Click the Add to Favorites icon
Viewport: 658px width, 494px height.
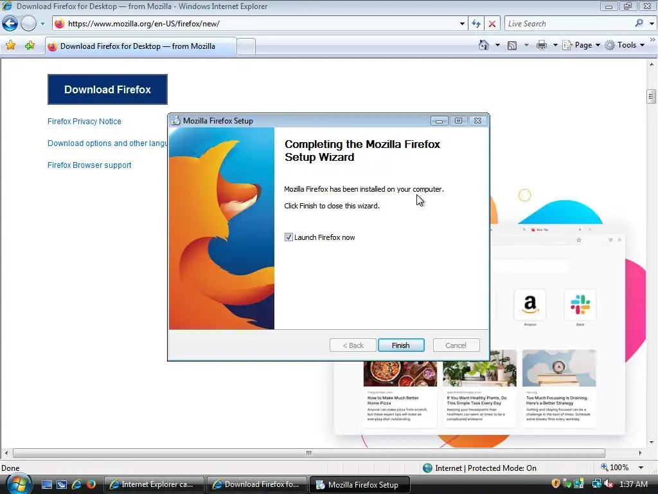coord(30,45)
